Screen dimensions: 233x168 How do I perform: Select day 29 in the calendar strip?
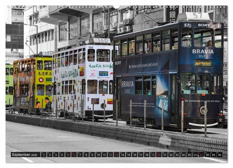click(x=213, y=155)
